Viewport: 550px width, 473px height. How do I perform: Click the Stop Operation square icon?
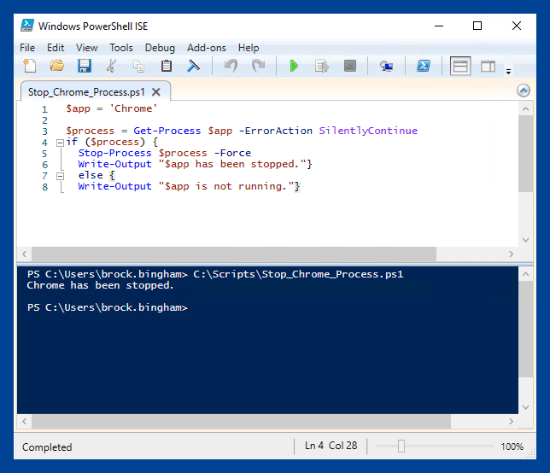coord(349,66)
